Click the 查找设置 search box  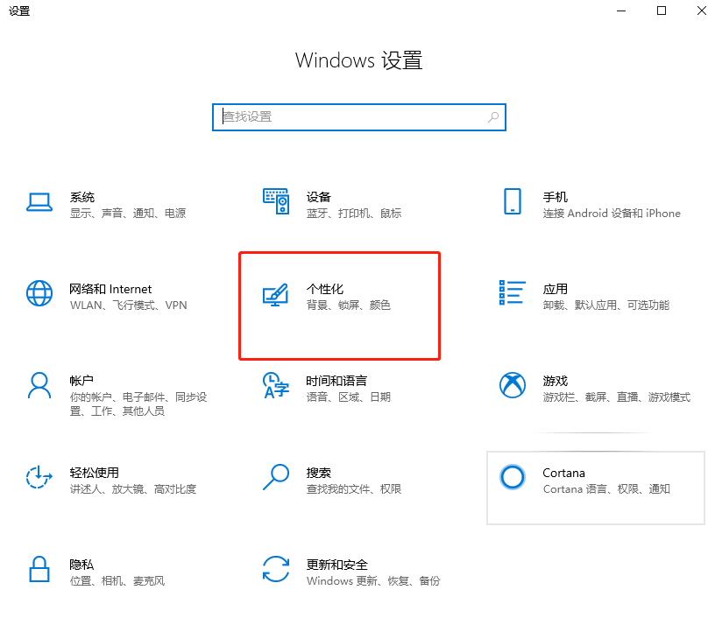tap(358, 116)
